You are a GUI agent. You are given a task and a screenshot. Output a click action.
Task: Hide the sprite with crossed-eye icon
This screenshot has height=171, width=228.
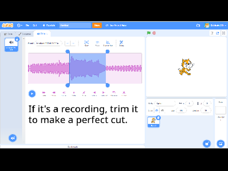coord(162,110)
